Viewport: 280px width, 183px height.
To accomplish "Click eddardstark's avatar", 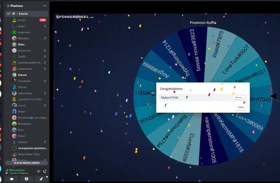I will [x=14, y=69].
